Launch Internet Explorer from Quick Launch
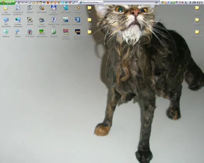204x163 pixels. click(x=66, y=2)
